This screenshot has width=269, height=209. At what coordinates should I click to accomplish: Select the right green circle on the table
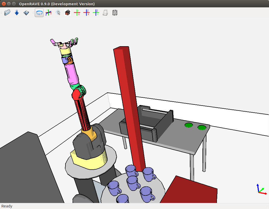point(202,128)
